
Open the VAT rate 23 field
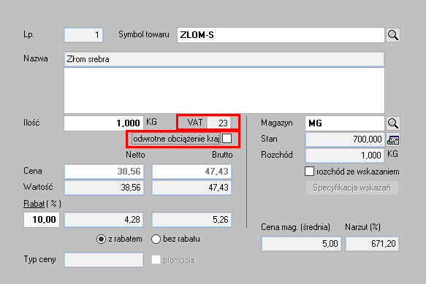click(218, 123)
